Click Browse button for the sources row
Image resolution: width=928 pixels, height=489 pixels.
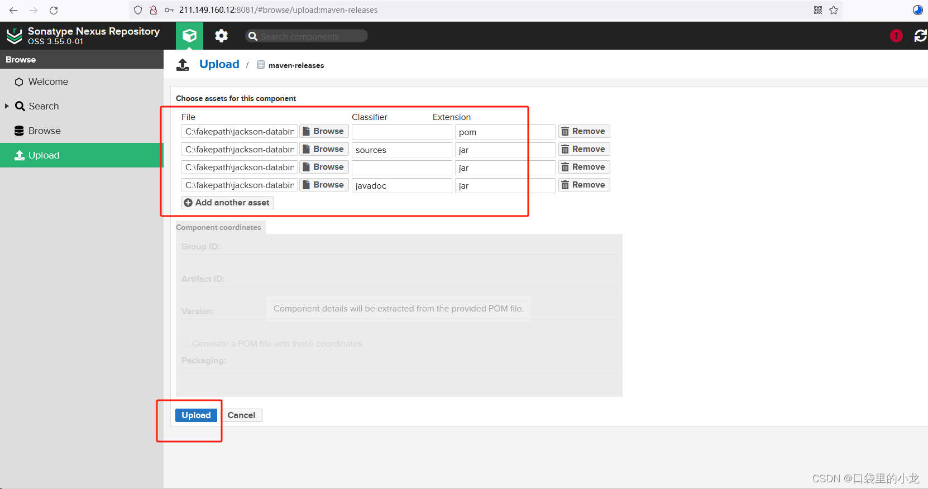(324, 149)
